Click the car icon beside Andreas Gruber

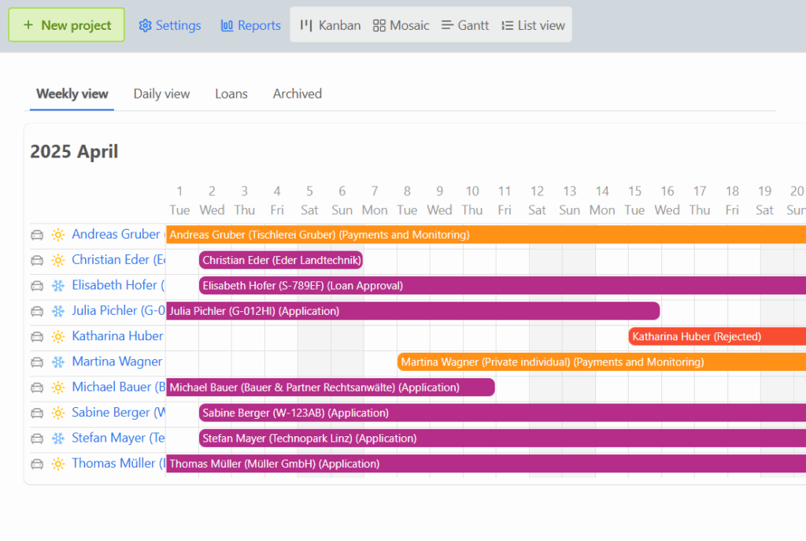click(37, 235)
